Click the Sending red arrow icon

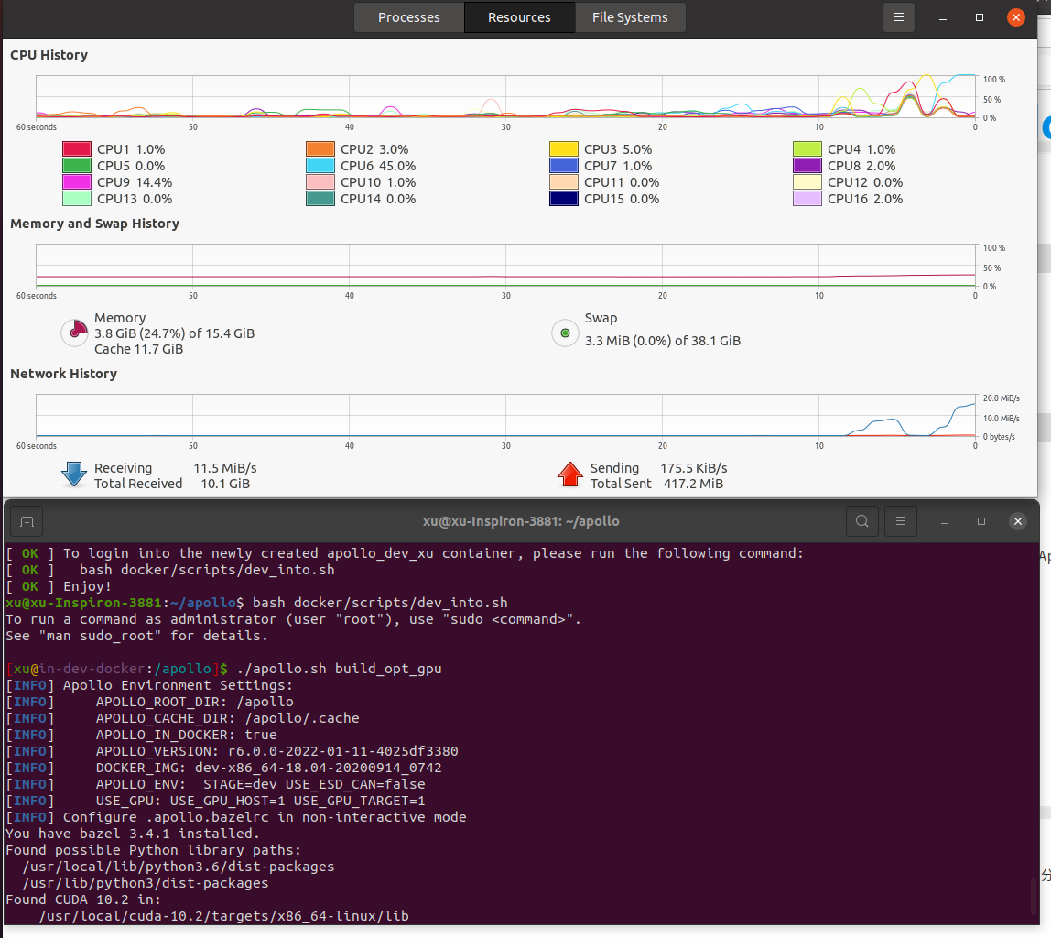(x=569, y=474)
